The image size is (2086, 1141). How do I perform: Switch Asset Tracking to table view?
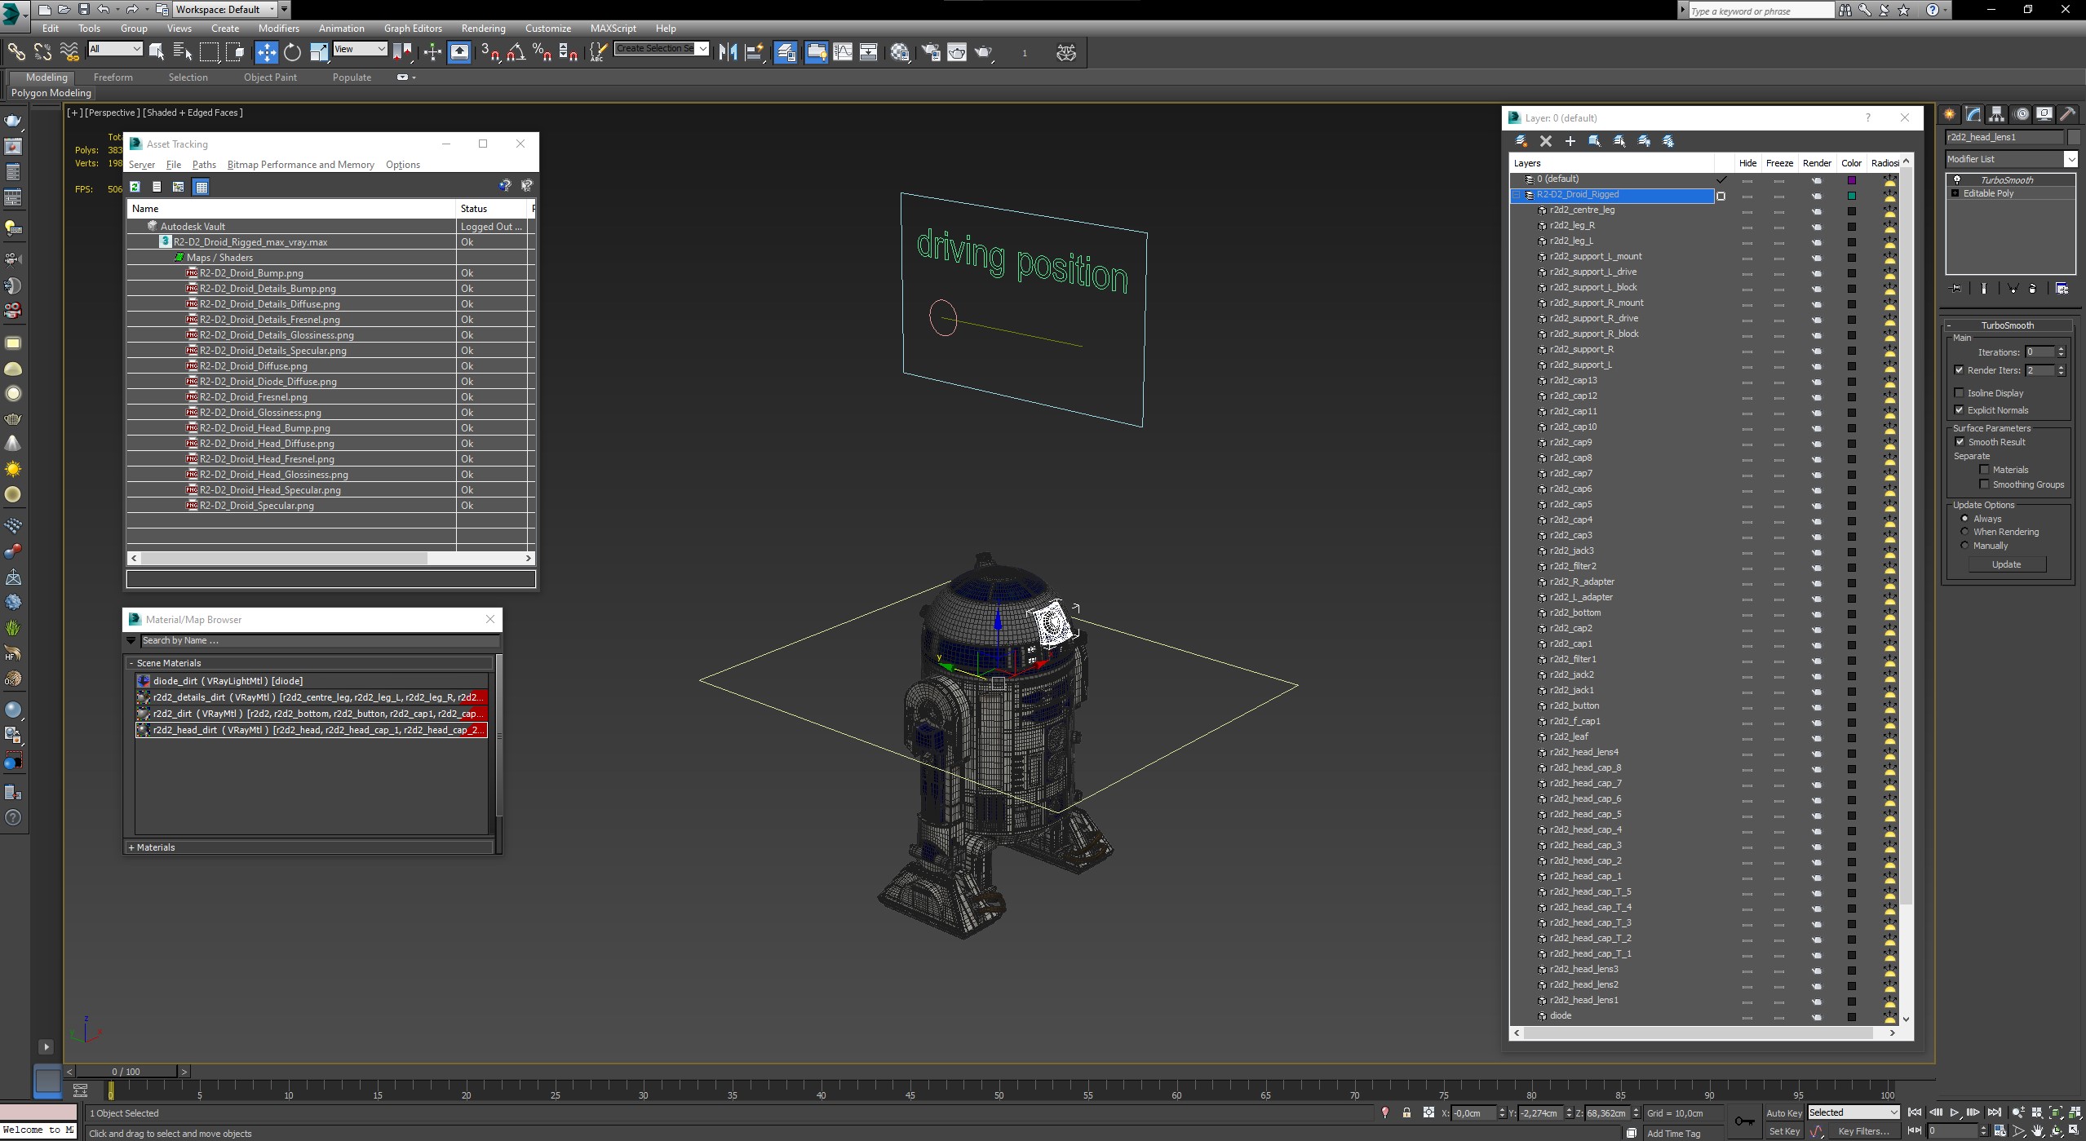pyautogui.click(x=202, y=187)
